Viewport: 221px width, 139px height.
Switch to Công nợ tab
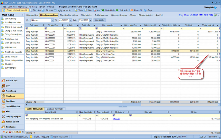(133, 15)
